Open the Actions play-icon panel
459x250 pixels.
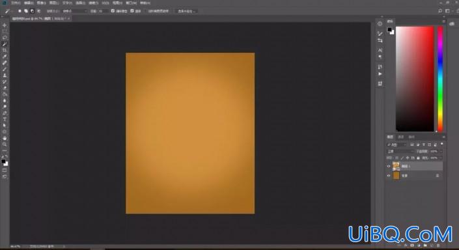(x=380, y=74)
